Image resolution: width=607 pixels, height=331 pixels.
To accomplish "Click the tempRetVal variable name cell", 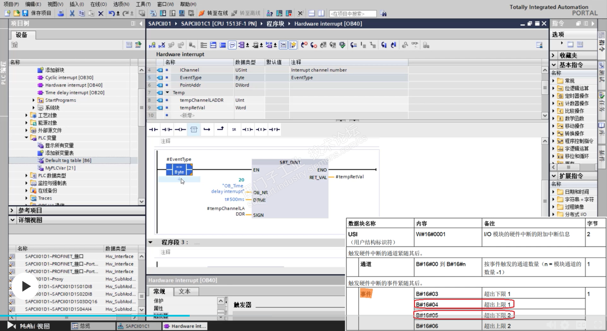I will coord(192,108).
